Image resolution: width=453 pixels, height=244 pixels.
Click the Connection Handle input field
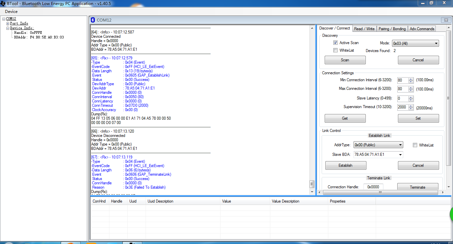(373, 187)
